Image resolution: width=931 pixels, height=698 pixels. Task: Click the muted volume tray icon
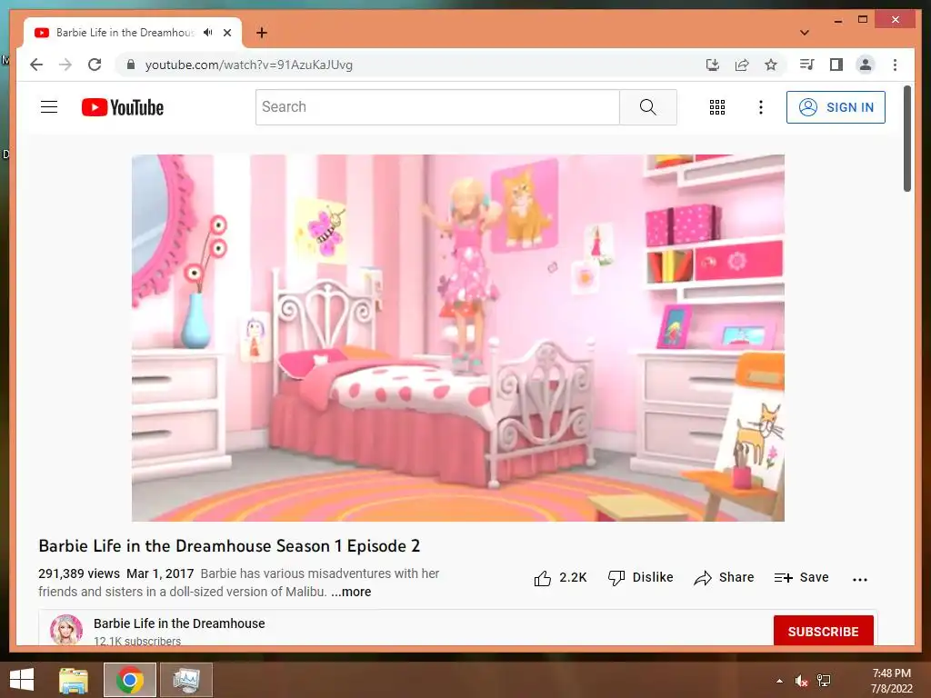pyautogui.click(x=802, y=681)
